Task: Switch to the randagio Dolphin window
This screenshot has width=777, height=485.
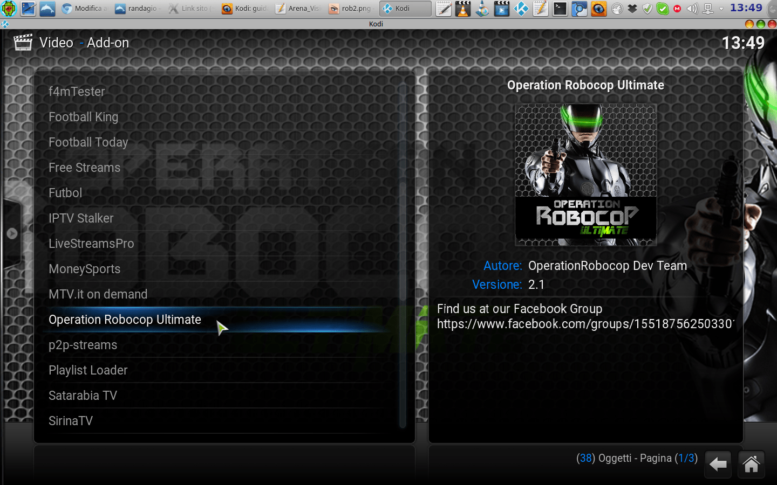Action: (x=138, y=9)
